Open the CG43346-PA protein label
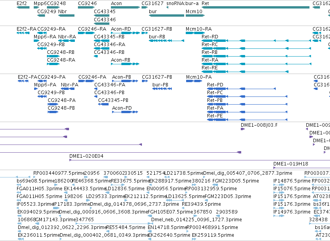This screenshot has height=241, width=330. pyautogui.click(x=110, y=85)
